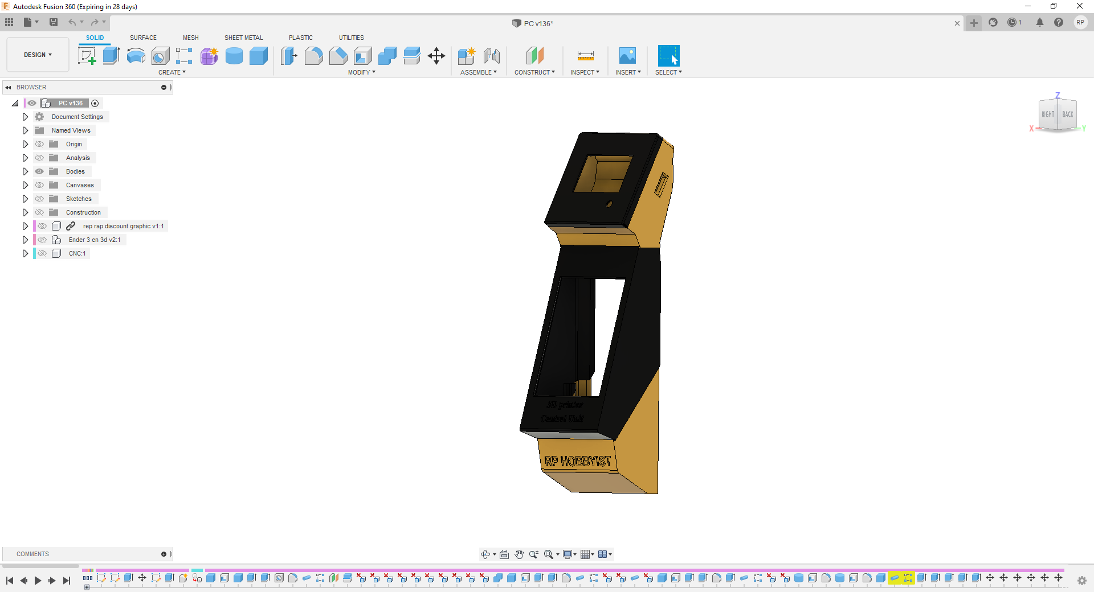Open the Data Panel grid icon
Image resolution: width=1094 pixels, height=592 pixels.
[x=9, y=22]
